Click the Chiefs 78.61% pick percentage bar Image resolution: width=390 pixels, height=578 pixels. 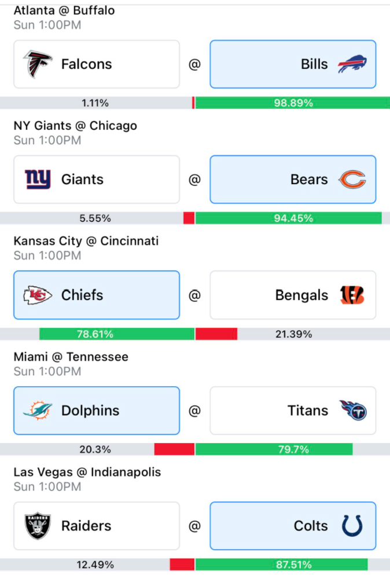tap(117, 334)
